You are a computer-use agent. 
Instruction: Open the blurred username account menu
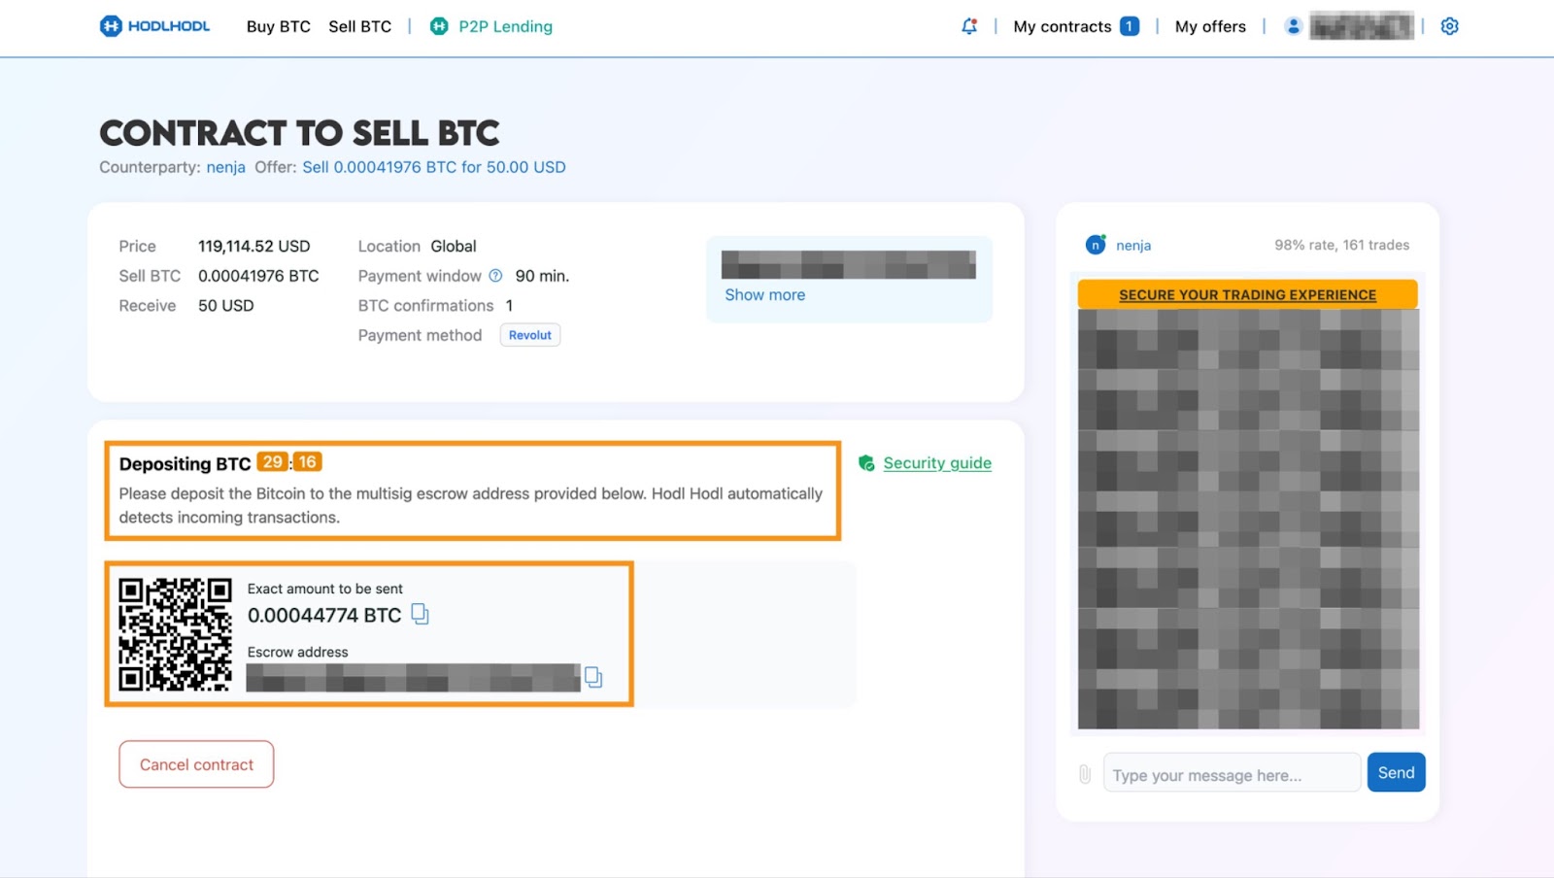coord(1361,26)
